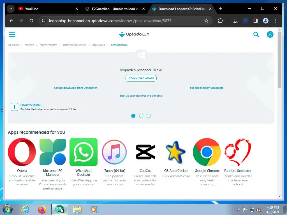Viewport: 287px width, 215px height.
Task: Go back with the browser back arrow
Action: click(11, 21)
